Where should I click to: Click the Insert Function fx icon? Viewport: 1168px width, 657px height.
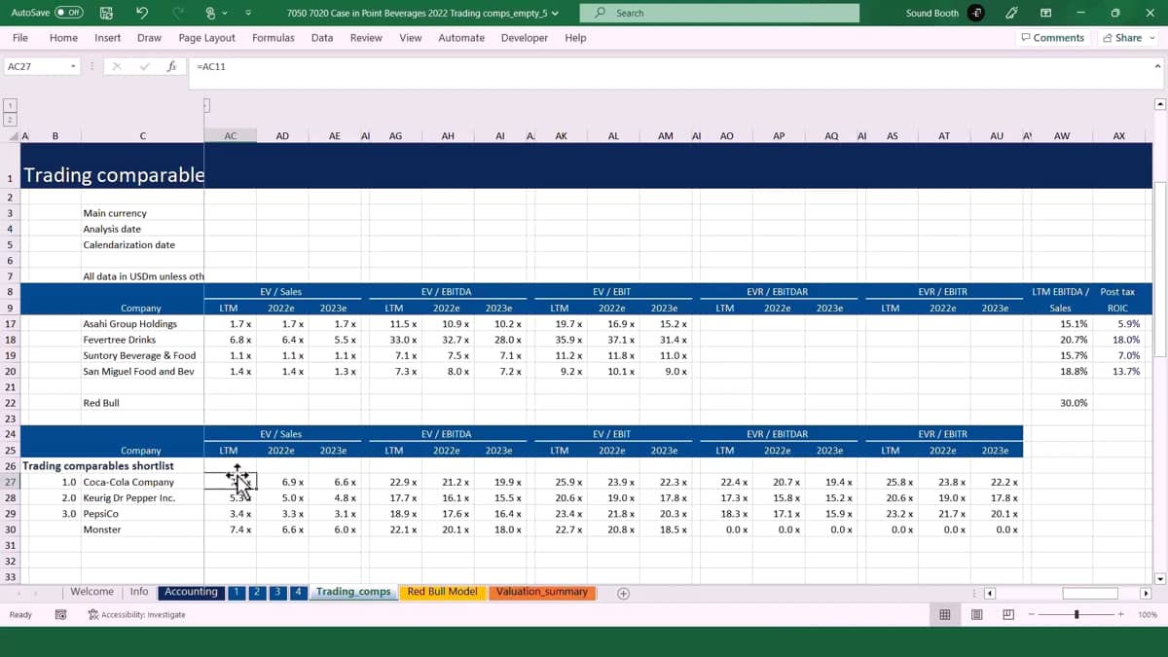coord(171,66)
